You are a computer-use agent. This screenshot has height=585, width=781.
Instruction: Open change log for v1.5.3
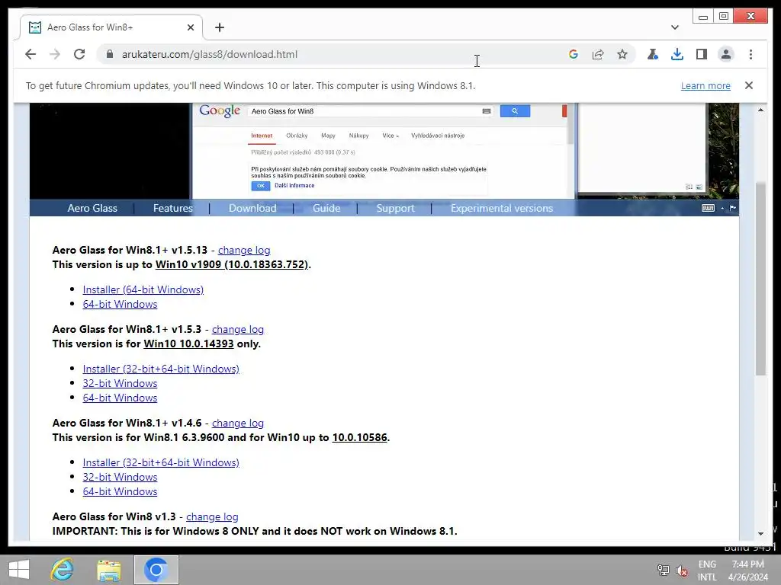coord(238,329)
